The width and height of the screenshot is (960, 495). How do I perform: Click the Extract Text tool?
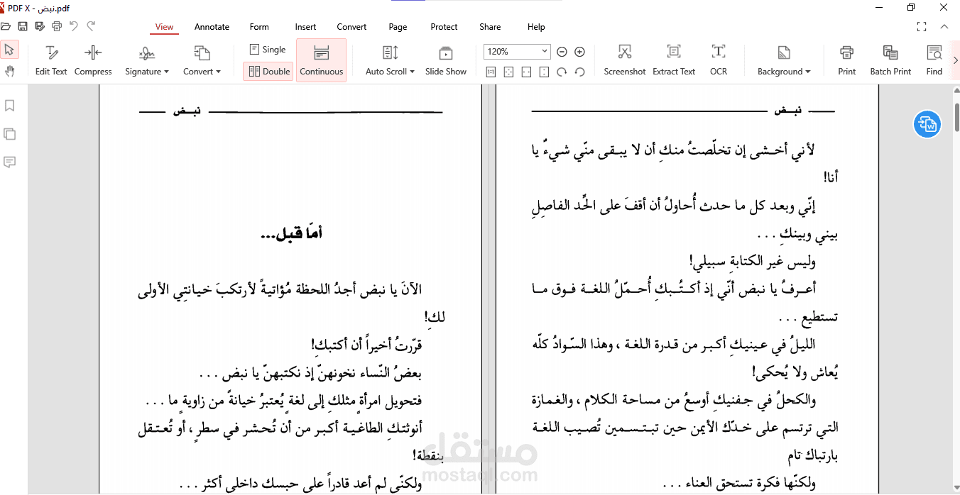(674, 61)
